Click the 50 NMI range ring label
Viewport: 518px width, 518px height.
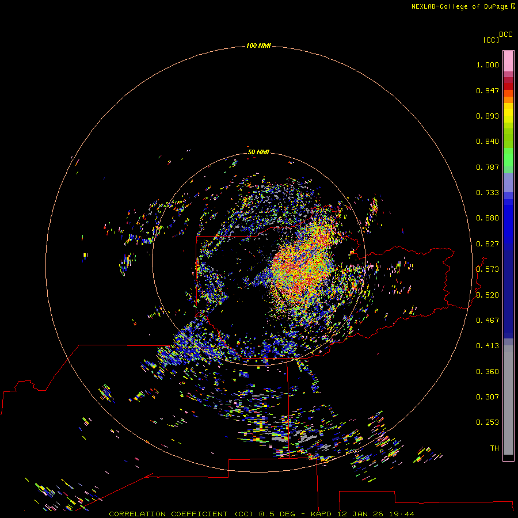click(x=258, y=152)
